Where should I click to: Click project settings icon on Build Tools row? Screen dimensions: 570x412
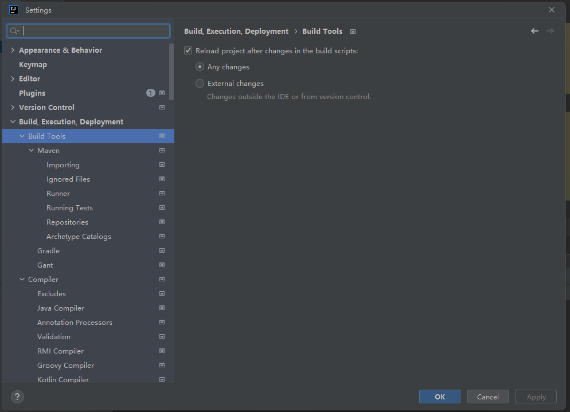coord(162,136)
